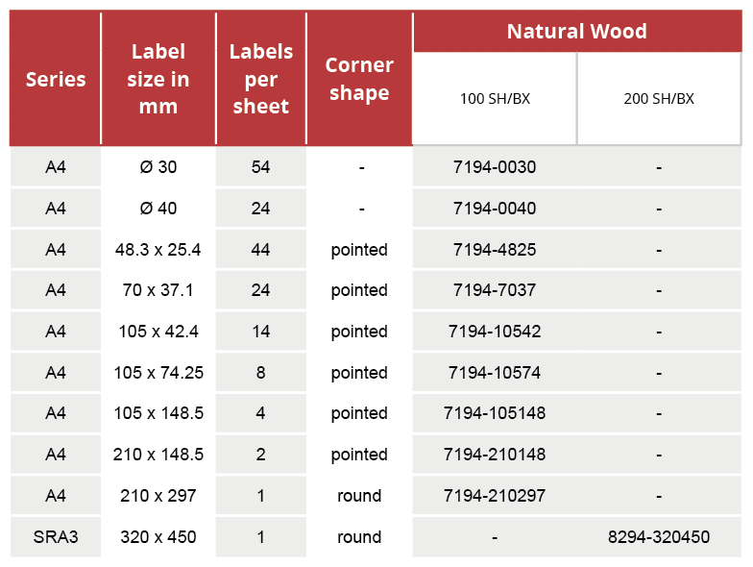Click 'pointed' in the 105 x 42.4 row
The width and height of the screenshot is (753, 567).
coord(359,333)
